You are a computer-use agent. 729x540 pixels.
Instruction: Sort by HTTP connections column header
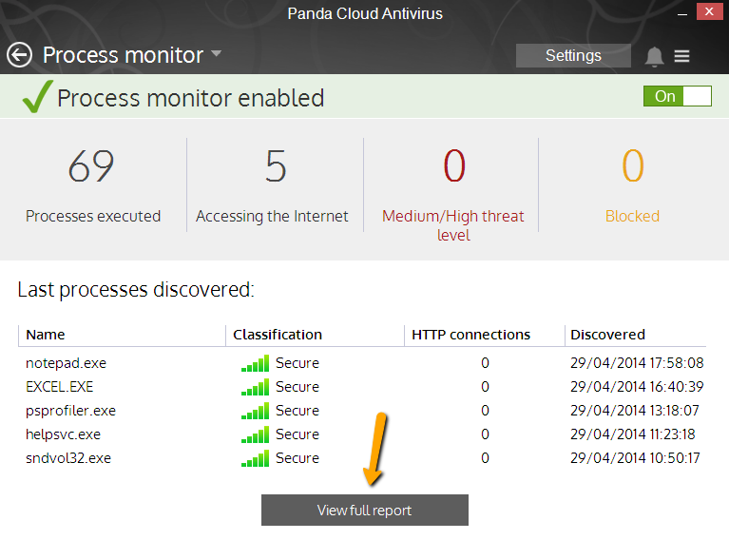(471, 335)
